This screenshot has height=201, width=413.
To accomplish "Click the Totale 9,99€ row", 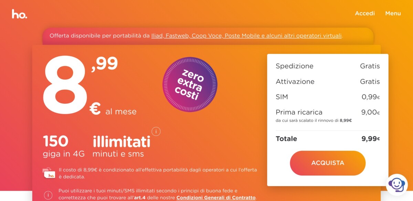I will click(x=328, y=139).
